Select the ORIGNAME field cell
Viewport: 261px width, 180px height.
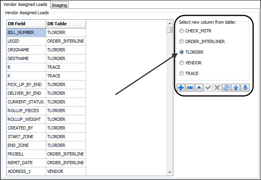[x=26, y=50]
